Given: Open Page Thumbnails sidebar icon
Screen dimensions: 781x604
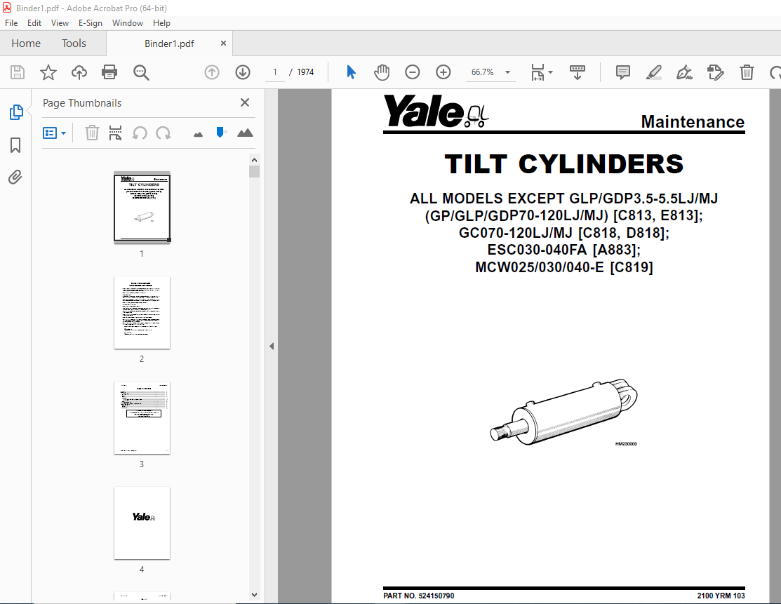Looking at the screenshot, I should 16,112.
